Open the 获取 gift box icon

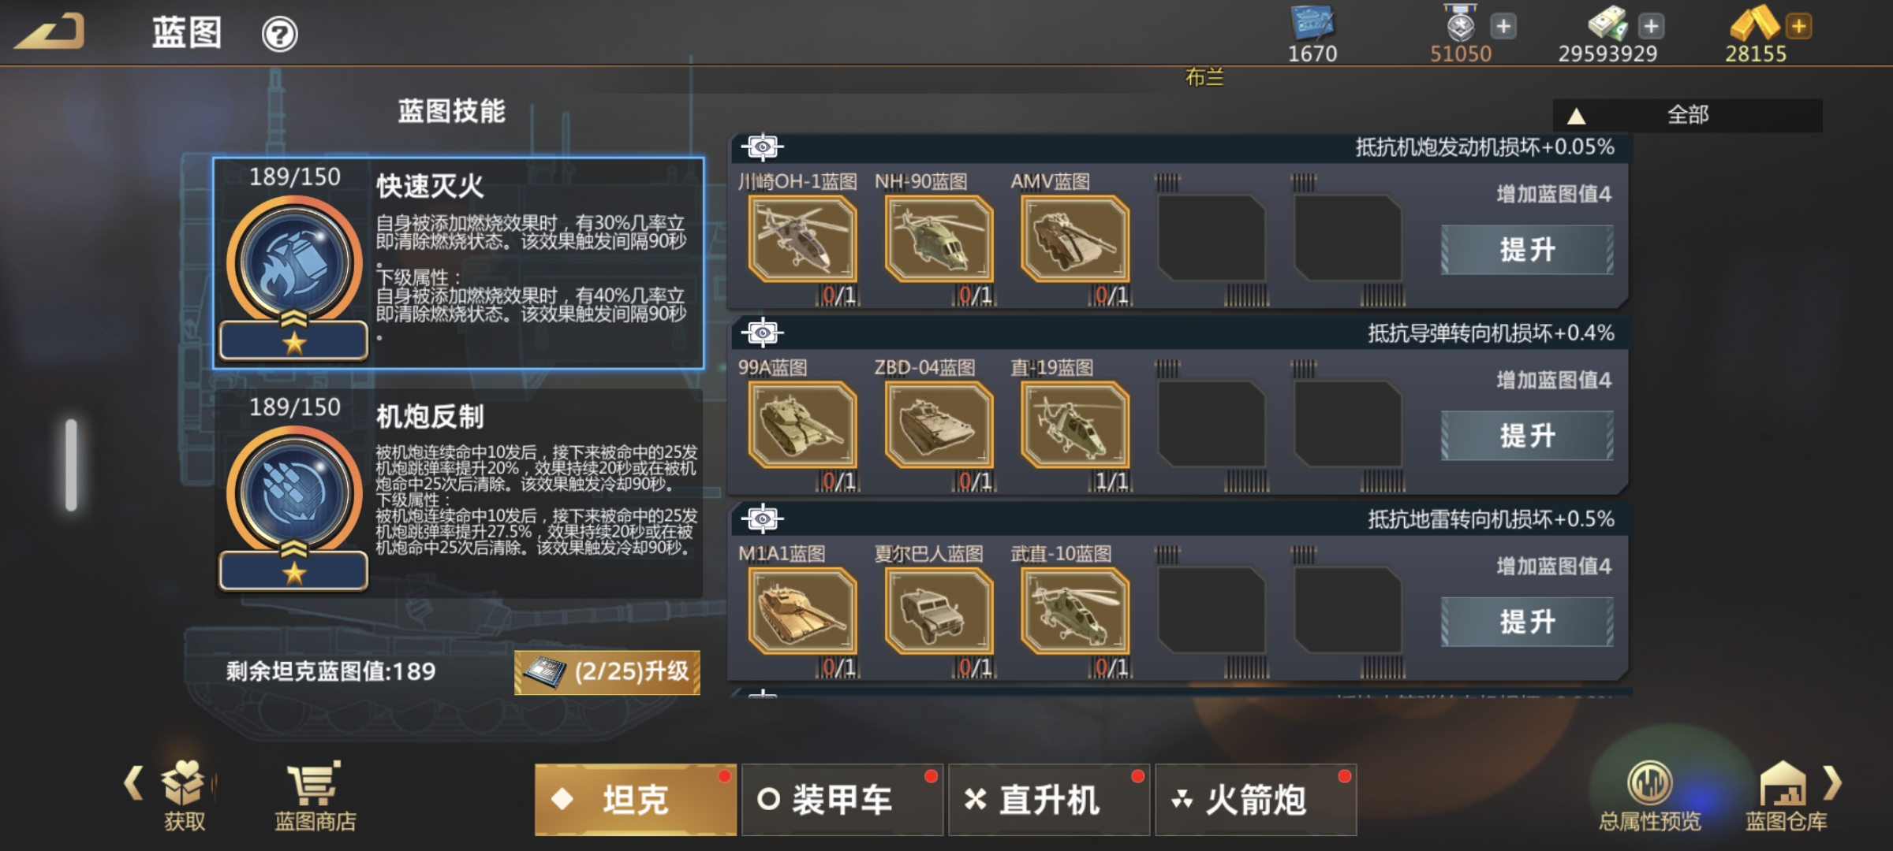(184, 782)
